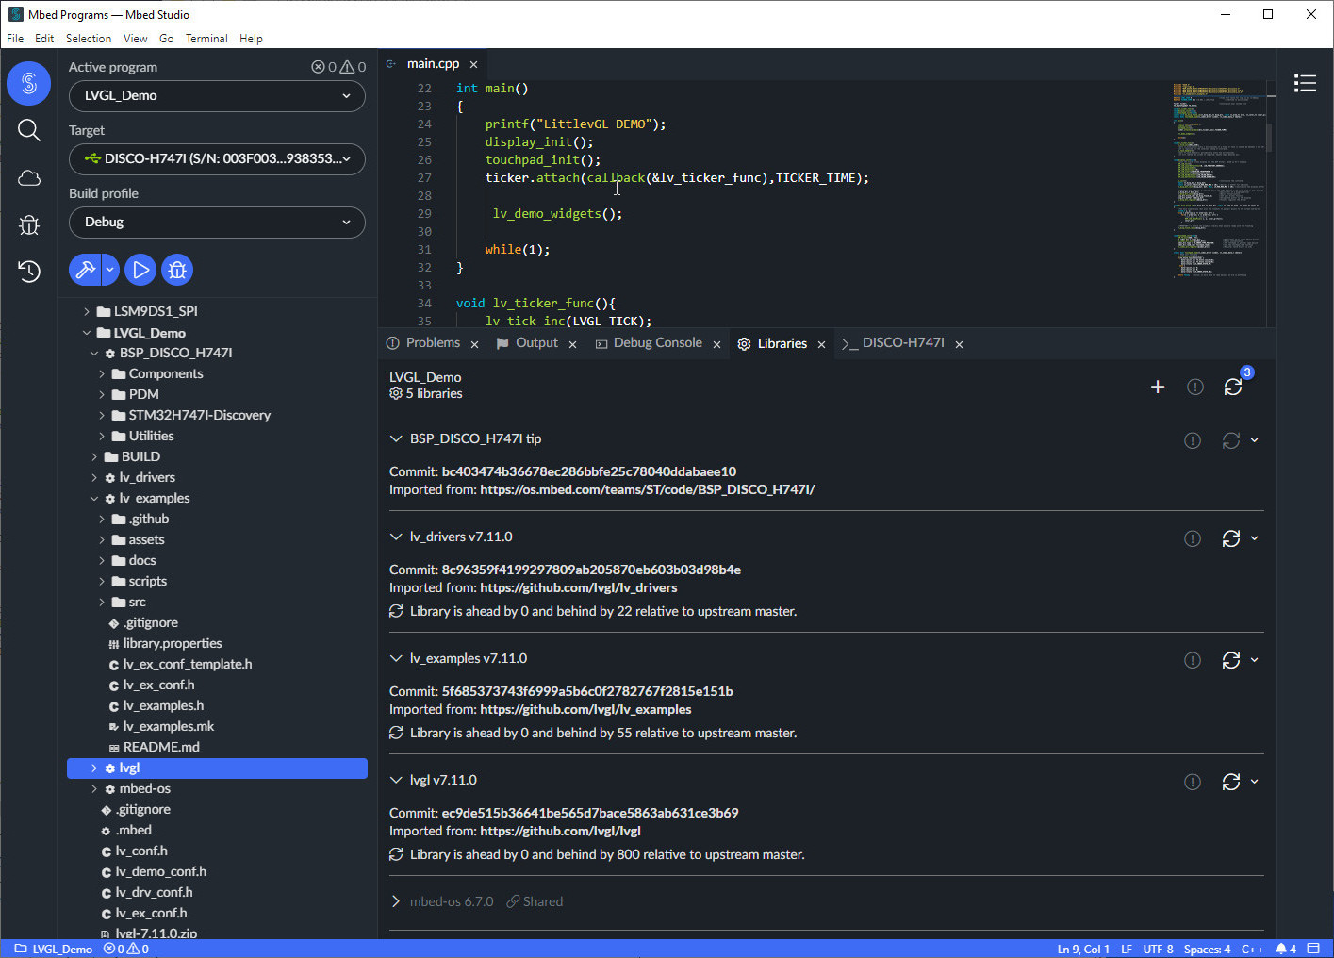Open the Selection menu
1334x958 pixels.
pos(89,39)
